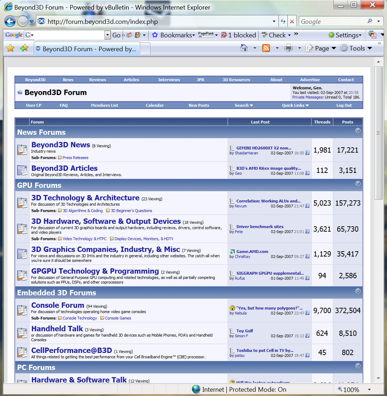This screenshot has width=387, height=396.
Task: Click the Google toolbar Settings green icon
Action: tap(332, 35)
